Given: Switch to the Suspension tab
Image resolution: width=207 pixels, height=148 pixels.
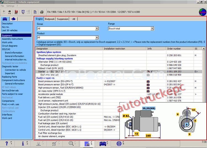Looking at the screenshot, I should (63, 19).
